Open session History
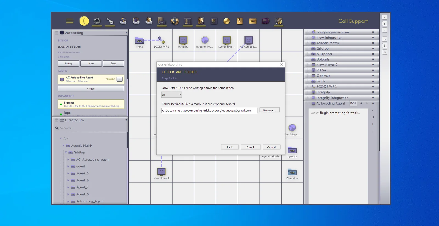Image resolution: width=439 pixels, height=226 pixels. coord(69,64)
